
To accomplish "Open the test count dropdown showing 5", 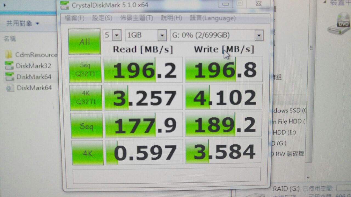I will (112, 35).
